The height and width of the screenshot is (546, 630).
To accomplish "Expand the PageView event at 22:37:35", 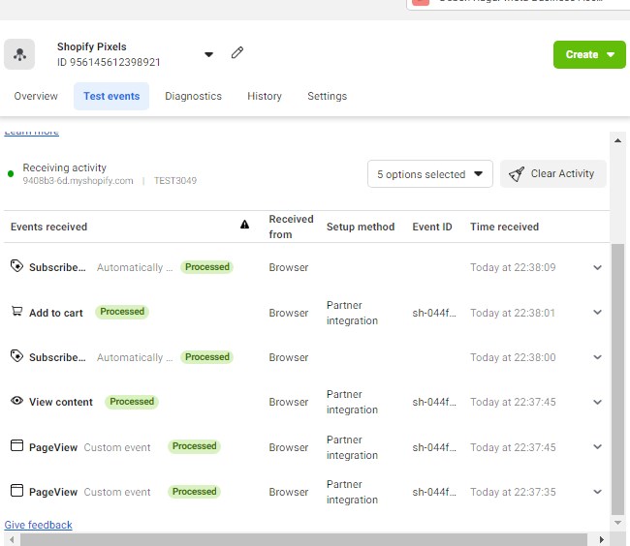I will click(x=597, y=492).
